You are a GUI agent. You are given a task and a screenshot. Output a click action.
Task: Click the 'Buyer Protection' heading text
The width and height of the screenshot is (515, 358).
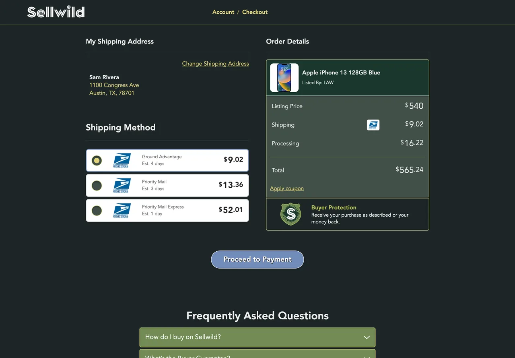coord(334,207)
